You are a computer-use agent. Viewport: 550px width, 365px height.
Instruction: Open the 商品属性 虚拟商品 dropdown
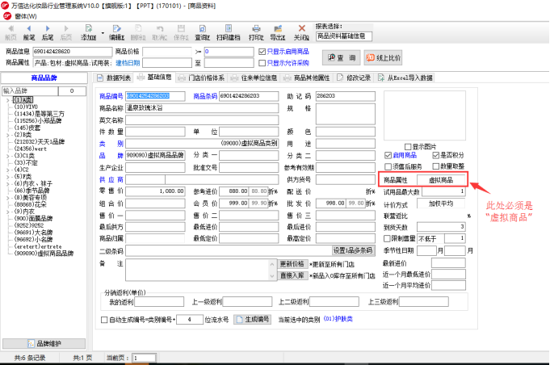[440, 180]
